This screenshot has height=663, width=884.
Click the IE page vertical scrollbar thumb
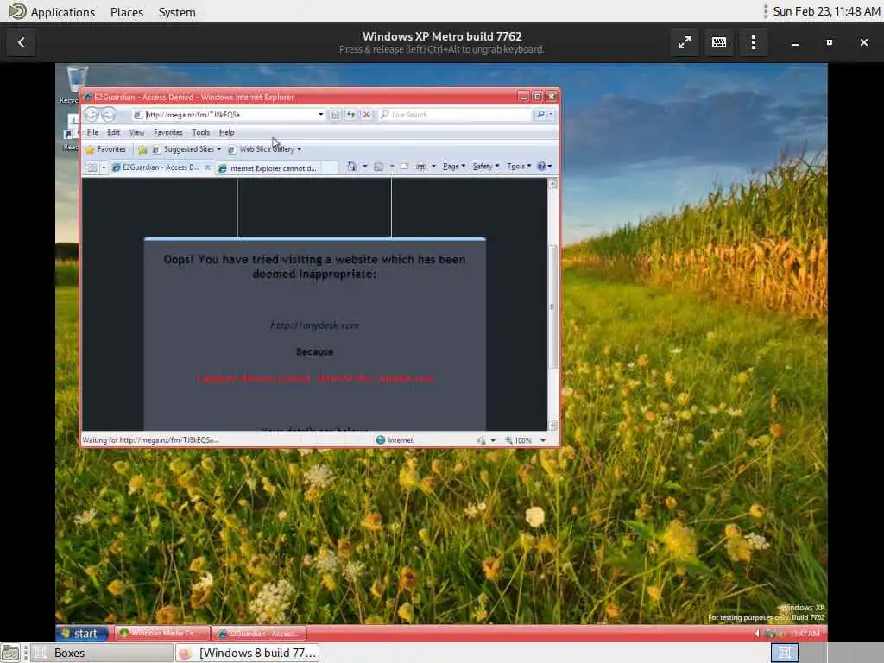coord(552,306)
